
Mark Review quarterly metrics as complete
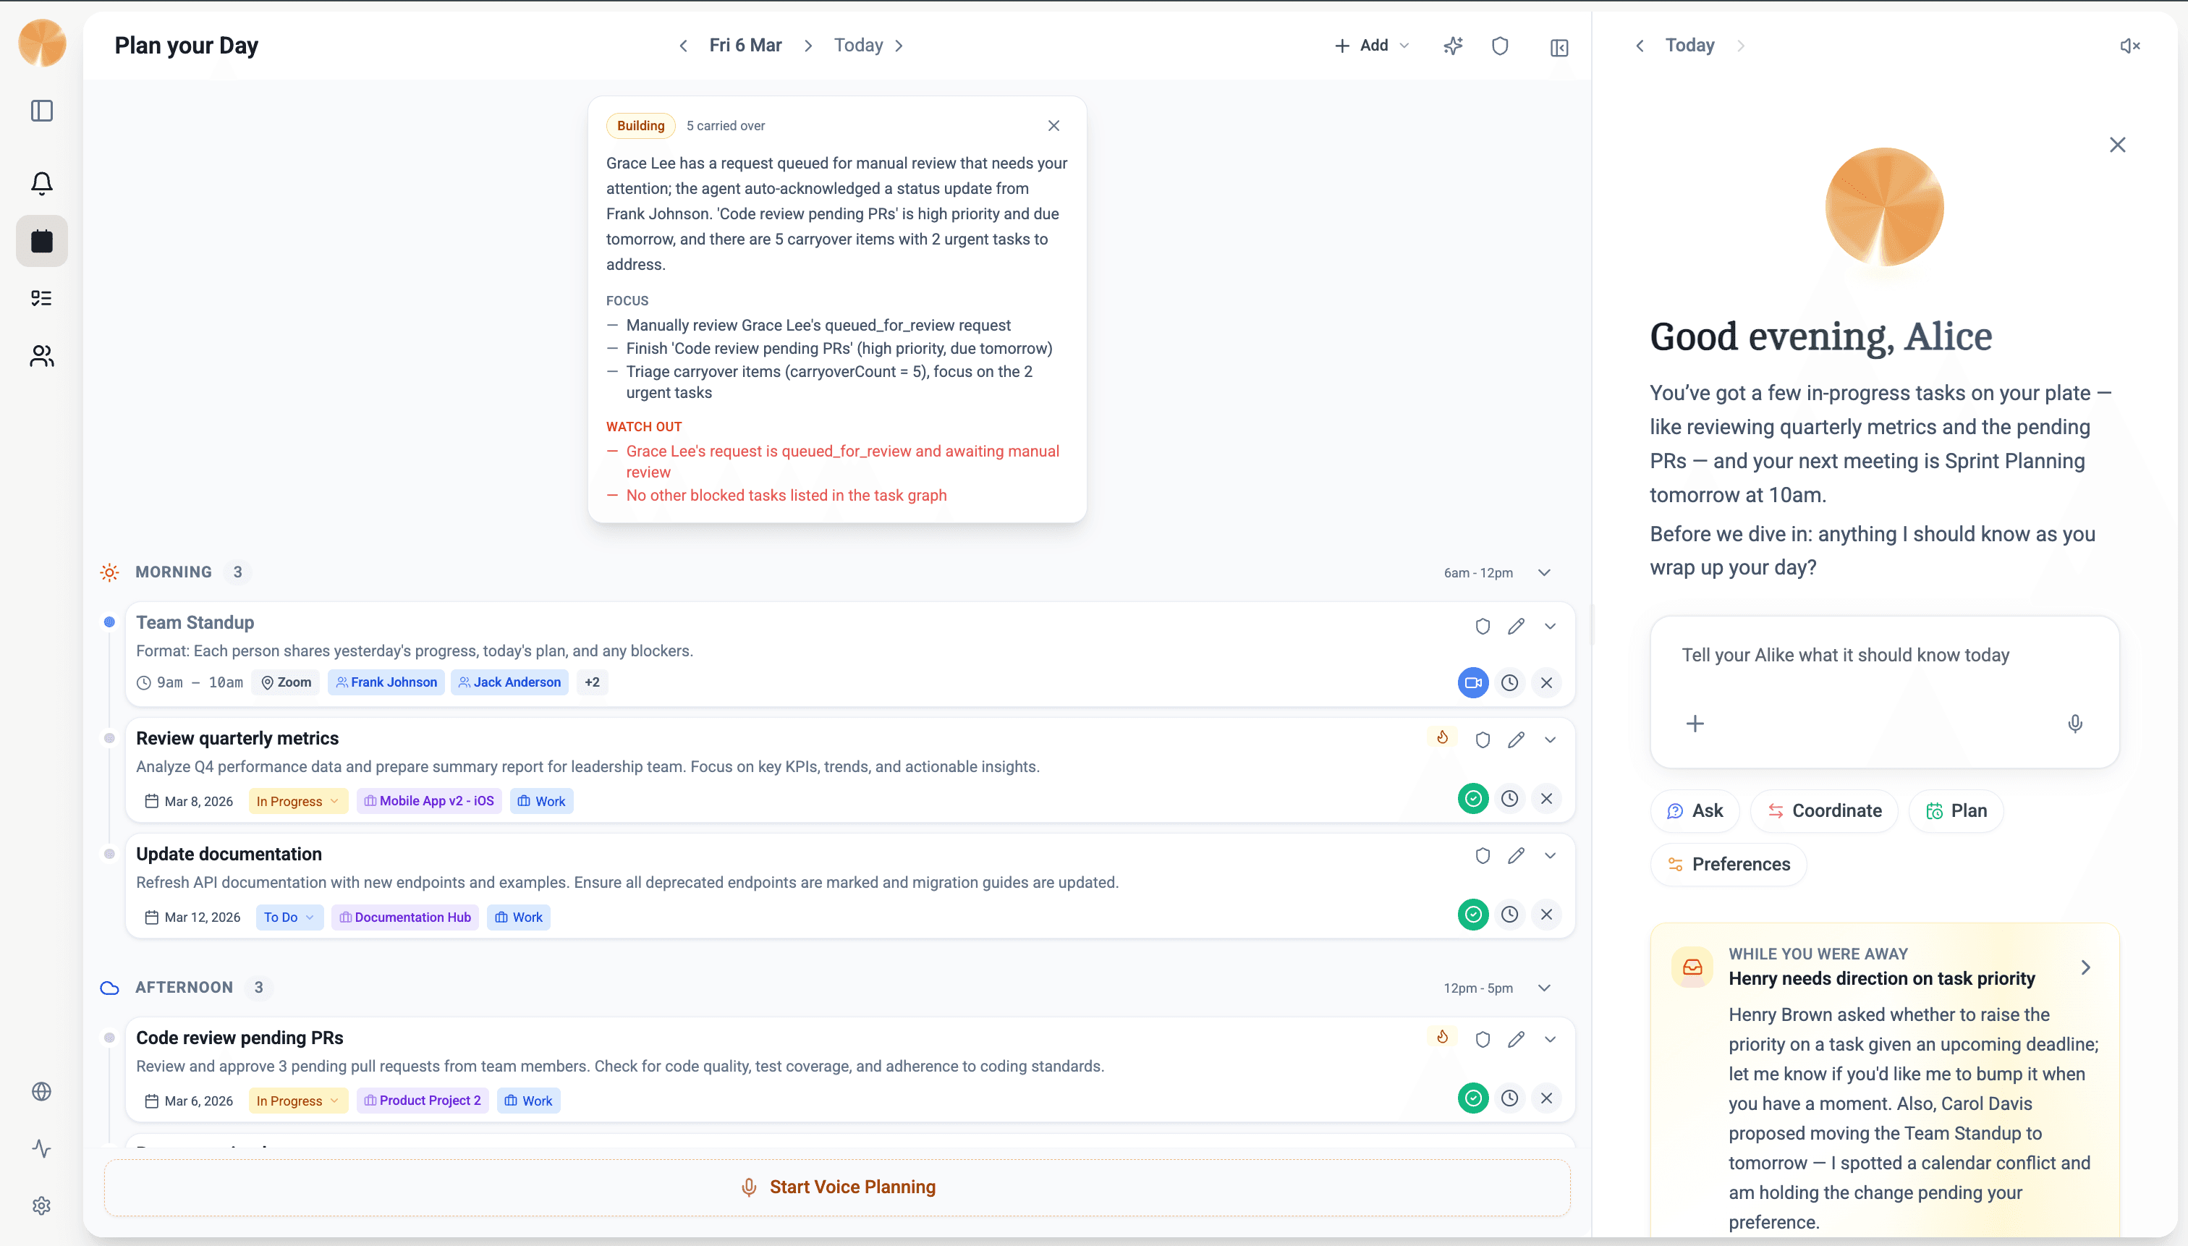click(1472, 800)
